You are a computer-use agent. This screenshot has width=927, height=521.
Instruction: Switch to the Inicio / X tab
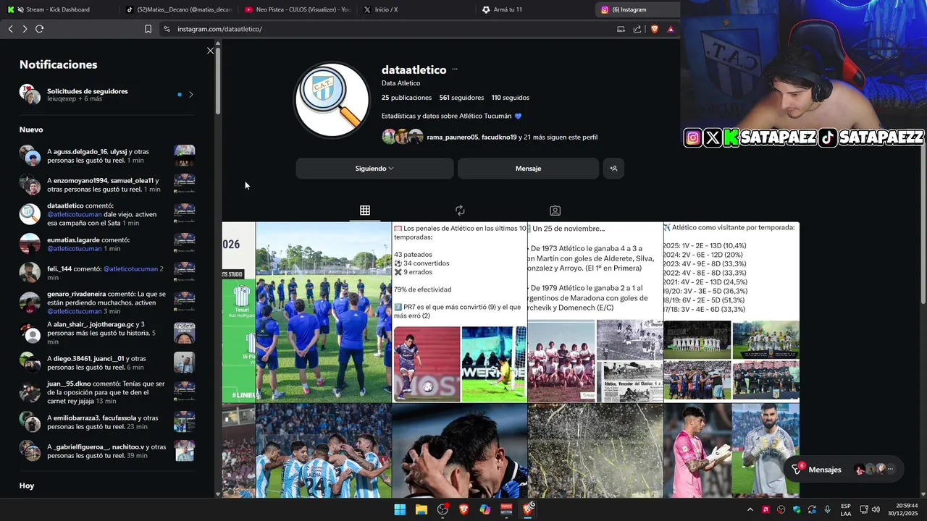[416, 9]
